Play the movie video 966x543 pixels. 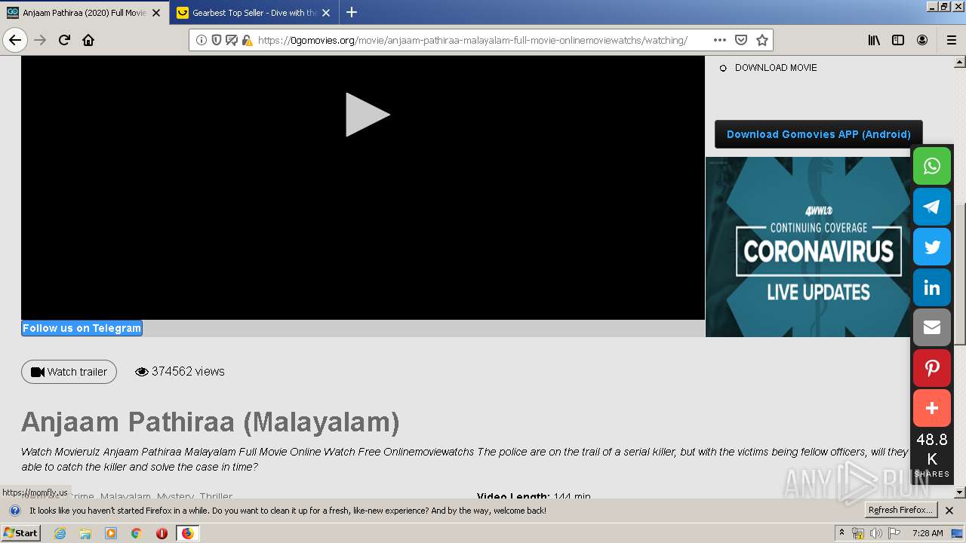point(368,115)
